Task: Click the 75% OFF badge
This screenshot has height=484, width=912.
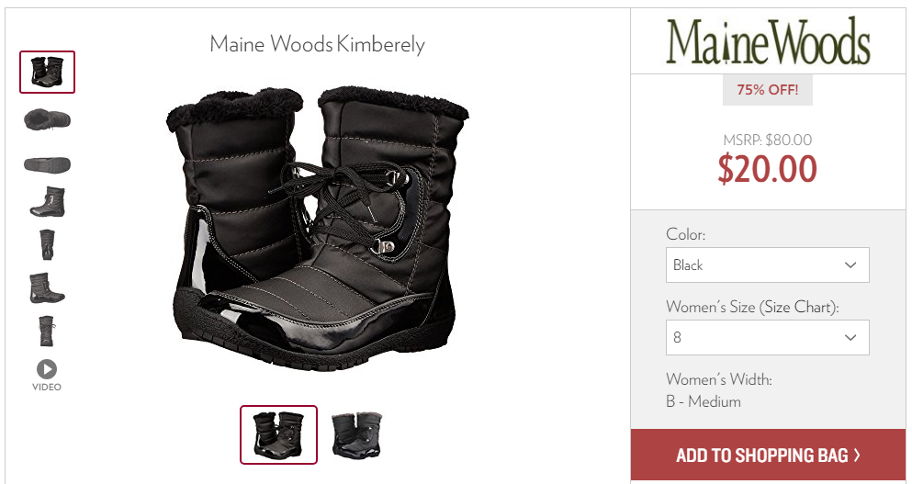Action: [767, 90]
